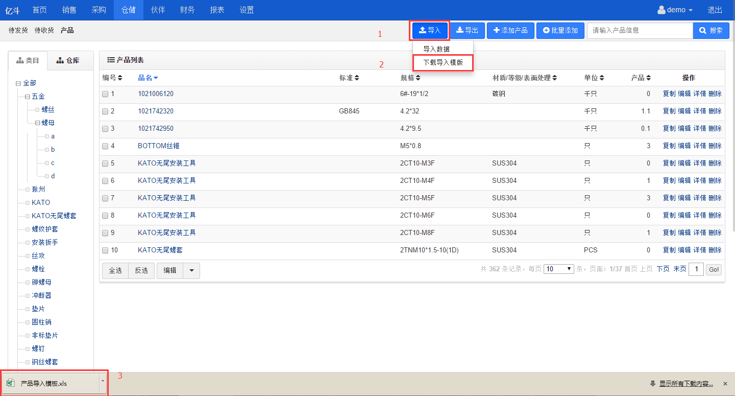Click the 导出 download button
This screenshot has height=396, width=735.
pos(467,31)
